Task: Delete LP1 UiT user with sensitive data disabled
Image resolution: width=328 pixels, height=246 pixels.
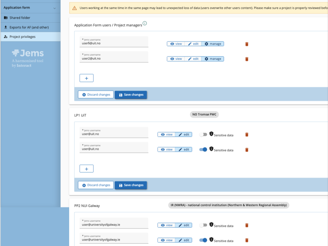Action: [247, 134]
